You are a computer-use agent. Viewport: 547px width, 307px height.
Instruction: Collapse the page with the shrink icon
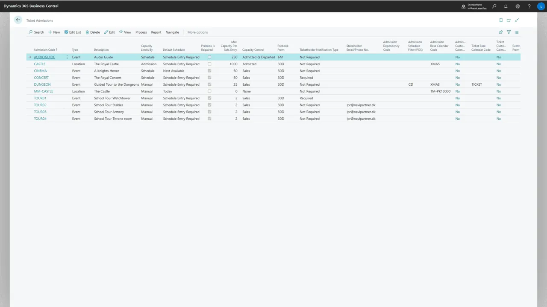click(517, 20)
